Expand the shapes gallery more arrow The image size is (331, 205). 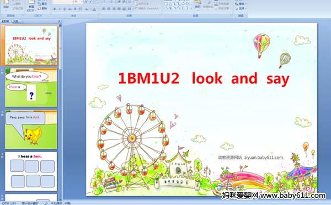tap(191, 8)
